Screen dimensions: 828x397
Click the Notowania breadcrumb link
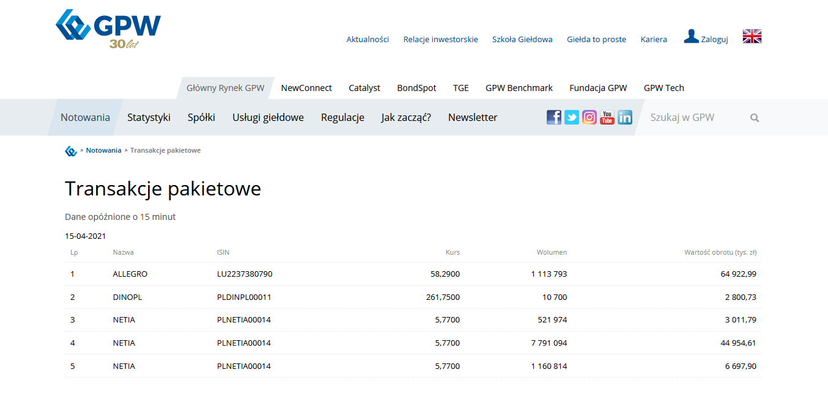click(103, 150)
